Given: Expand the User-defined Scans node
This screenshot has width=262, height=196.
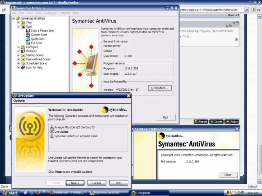Looking at the screenshot, I should point(18,59).
